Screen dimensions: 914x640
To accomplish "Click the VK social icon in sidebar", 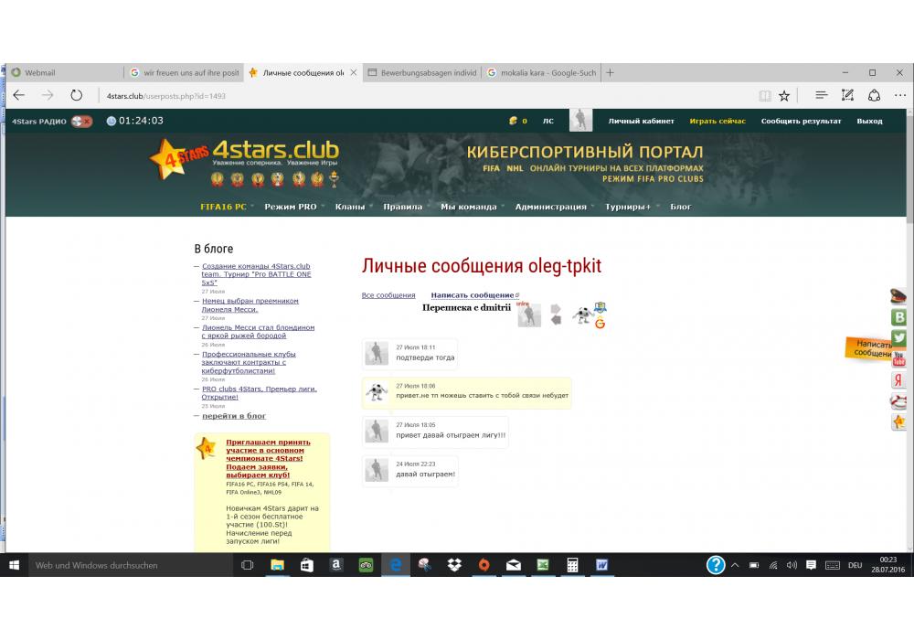I will [899, 317].
